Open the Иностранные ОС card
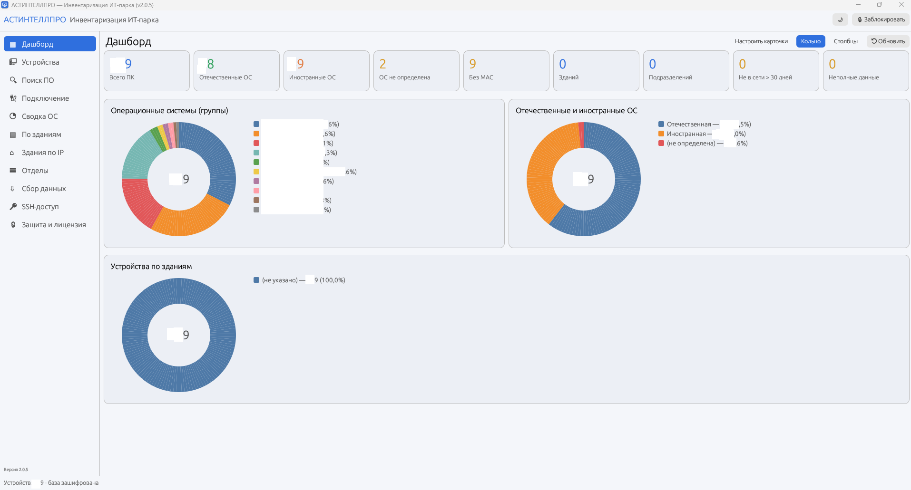The height and width of the screenshot is (490, 911). click(326, 71)
